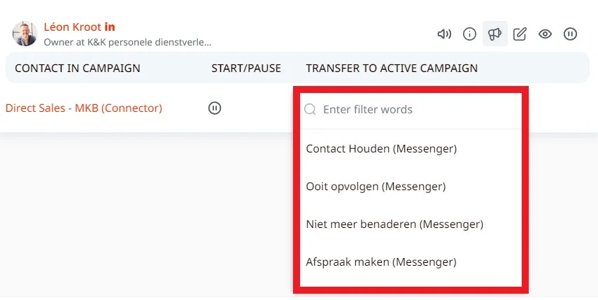598x300 pixels.
Task: Click the TRANSFER TO ACTIVE CAMPAIGN header
Action: 392,68
